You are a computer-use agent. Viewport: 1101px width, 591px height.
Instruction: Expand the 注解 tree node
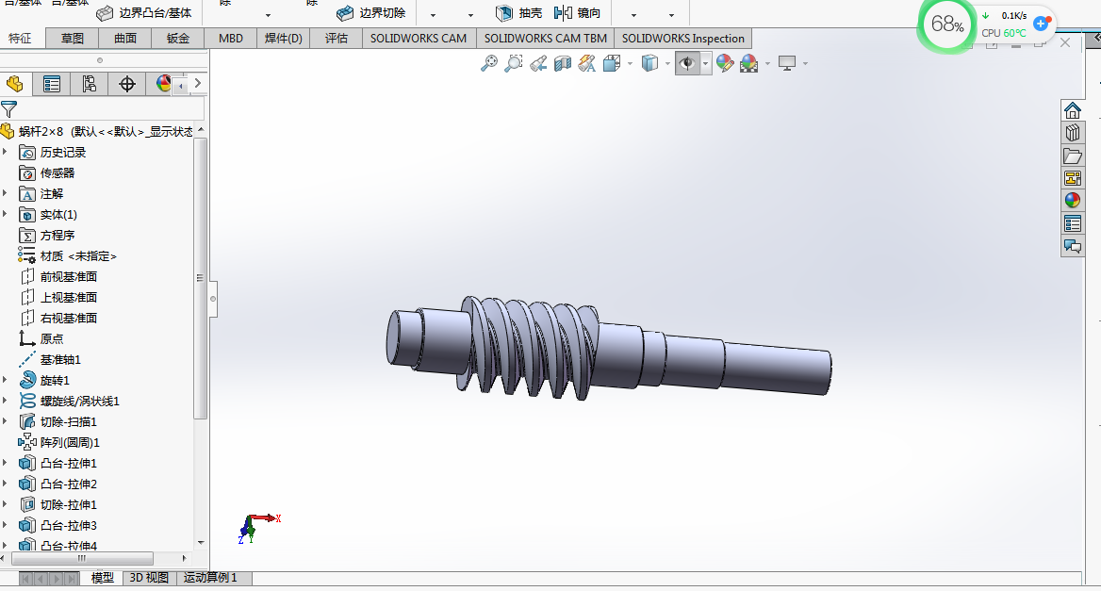[5, 193]
